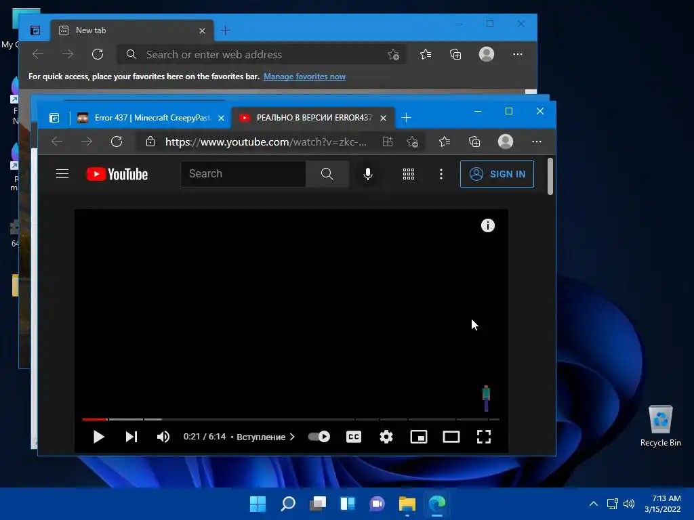The height and width of the screenshot is (520, 694).
Task: Show hidden tray icons chevron
Action: click(594, 504)
